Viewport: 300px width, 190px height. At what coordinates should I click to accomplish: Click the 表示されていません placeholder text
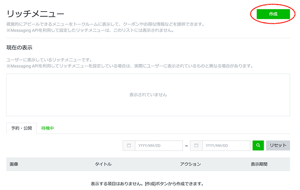coord(148,95)
